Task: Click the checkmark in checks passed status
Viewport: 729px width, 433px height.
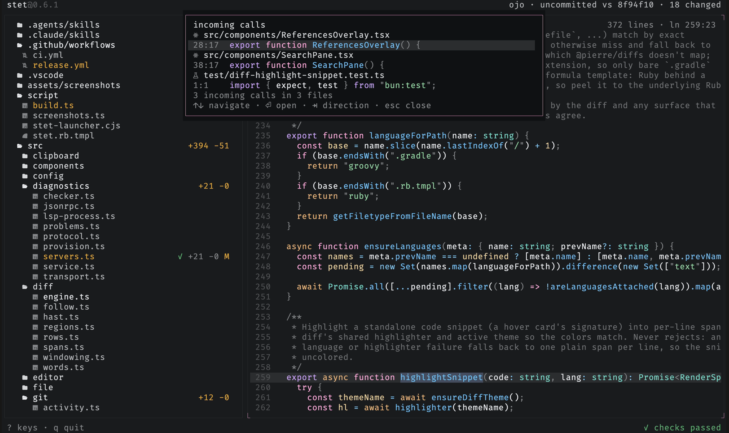Action: (646, 428)
